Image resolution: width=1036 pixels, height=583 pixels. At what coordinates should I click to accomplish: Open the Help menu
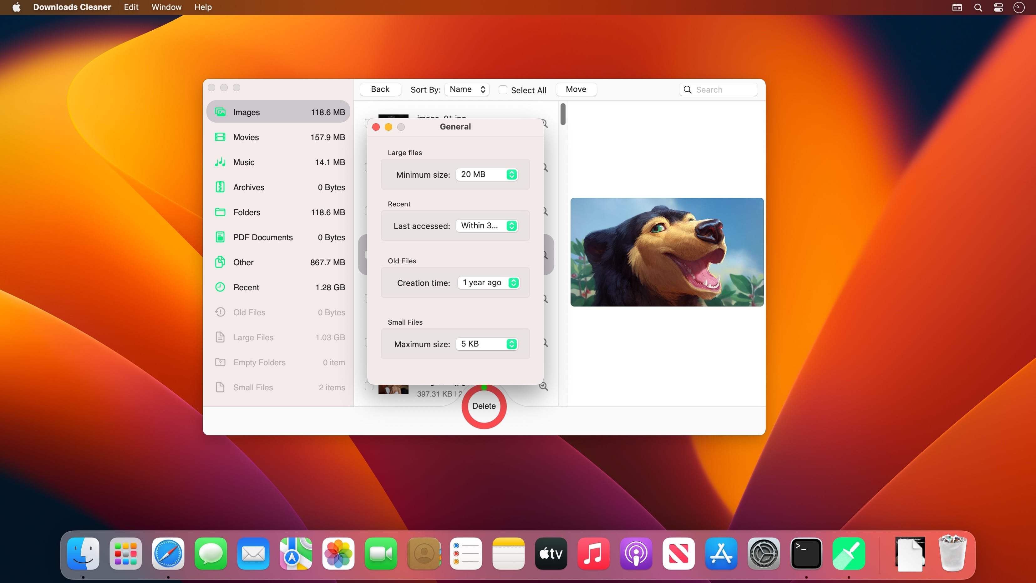(x=203, y=7)
